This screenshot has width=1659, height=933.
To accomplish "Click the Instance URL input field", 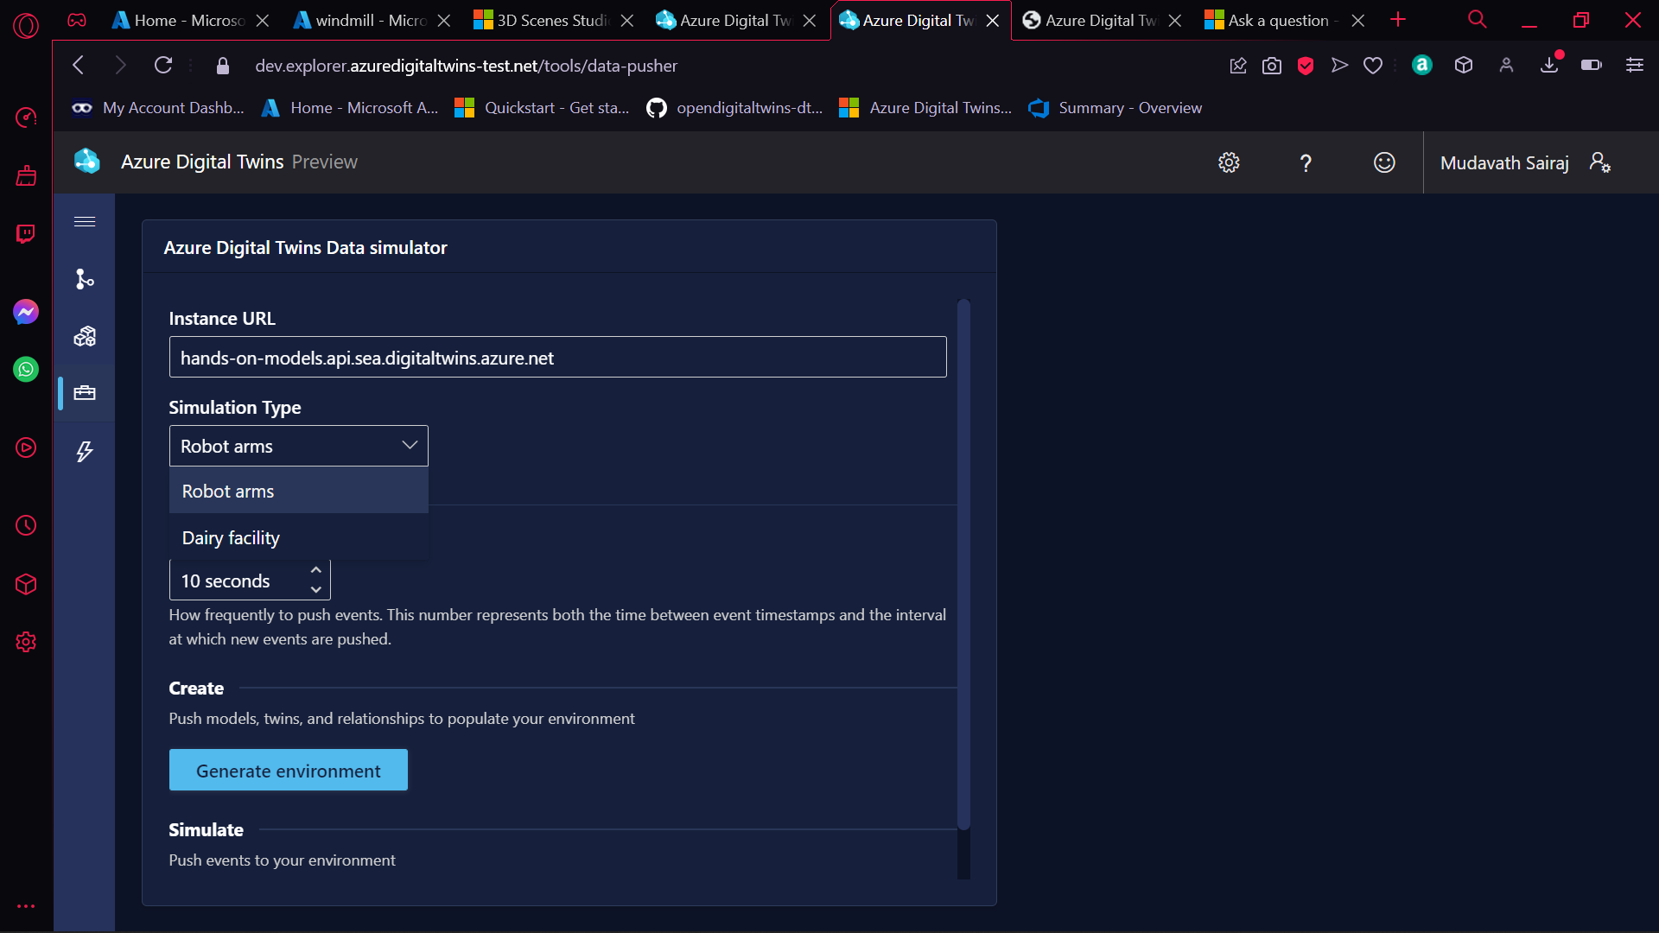I will pos(558,357).
